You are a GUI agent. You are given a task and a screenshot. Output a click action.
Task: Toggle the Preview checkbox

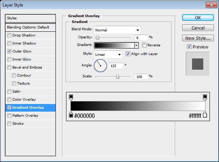point(189,47)
